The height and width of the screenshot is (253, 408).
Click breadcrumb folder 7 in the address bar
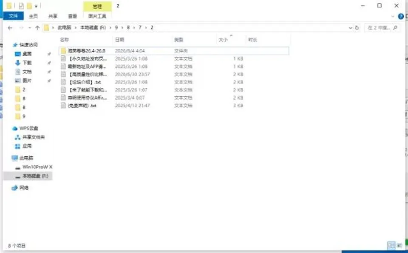140,27
